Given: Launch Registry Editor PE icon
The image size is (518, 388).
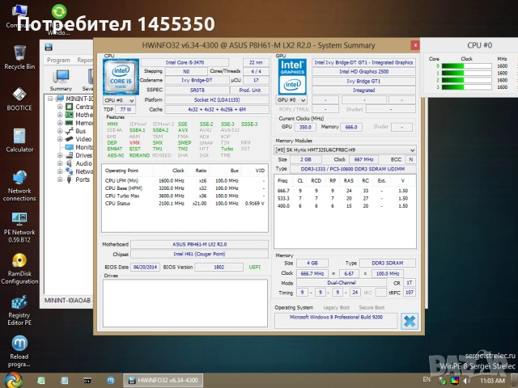Looking at the screenshot, I should click(x=19, y=310).
